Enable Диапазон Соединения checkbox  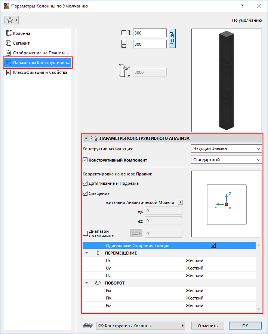tap(85, 233)
